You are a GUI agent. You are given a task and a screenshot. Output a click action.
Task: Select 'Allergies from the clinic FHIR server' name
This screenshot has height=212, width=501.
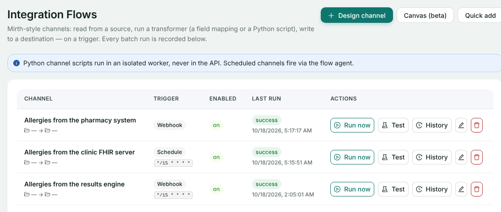(x=80, y=152)
